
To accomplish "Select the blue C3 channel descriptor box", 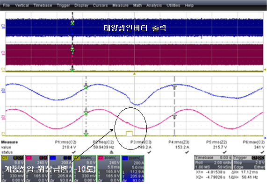I will coord(61,169).
